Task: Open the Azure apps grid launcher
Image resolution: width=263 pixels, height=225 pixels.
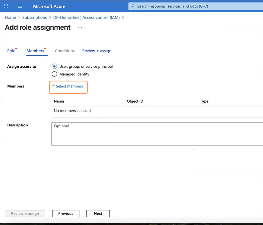Action: coord(6,6)
